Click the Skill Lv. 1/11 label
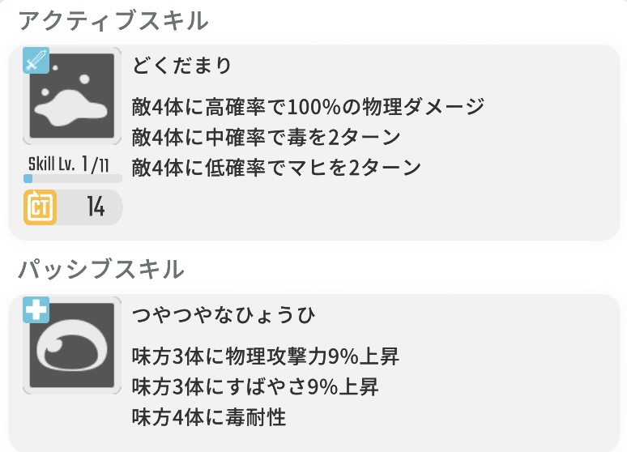 tap(69, 164)
